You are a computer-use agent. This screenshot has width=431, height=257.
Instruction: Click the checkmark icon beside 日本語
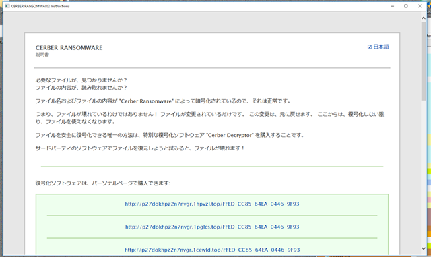(370, 47)
